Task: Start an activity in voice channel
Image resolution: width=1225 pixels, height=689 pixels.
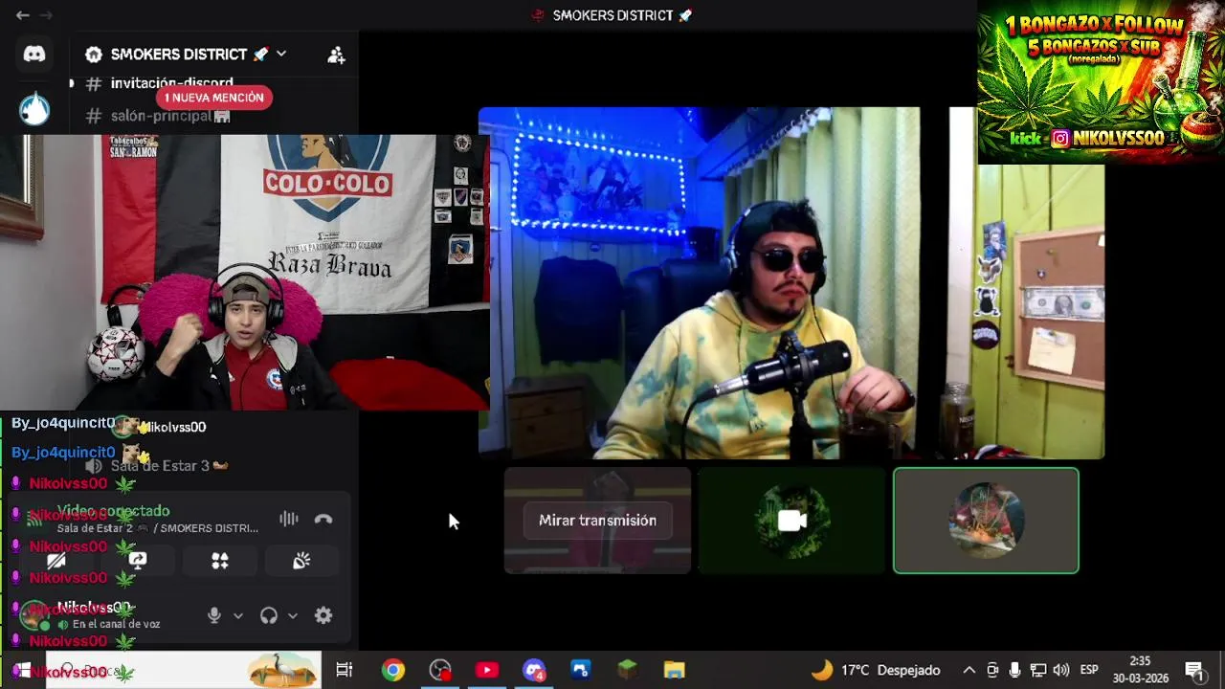Action: pyautogui.click(x=220, y=561)
